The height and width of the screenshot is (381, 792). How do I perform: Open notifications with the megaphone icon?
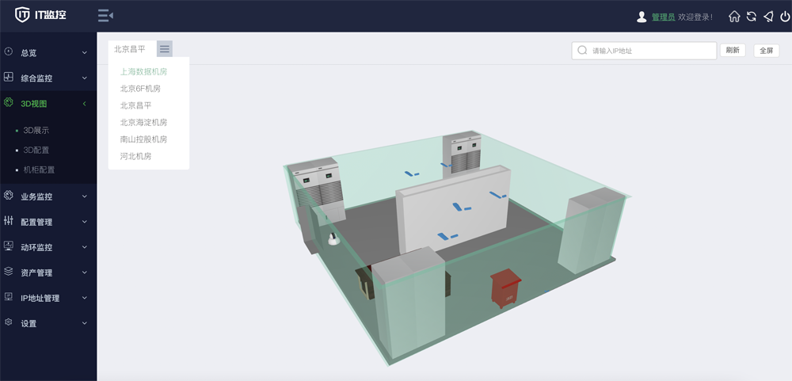[768, 16]
